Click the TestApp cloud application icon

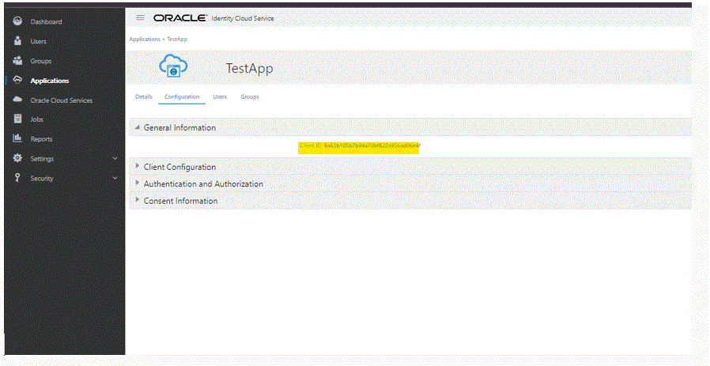click(x=172, y=66)
